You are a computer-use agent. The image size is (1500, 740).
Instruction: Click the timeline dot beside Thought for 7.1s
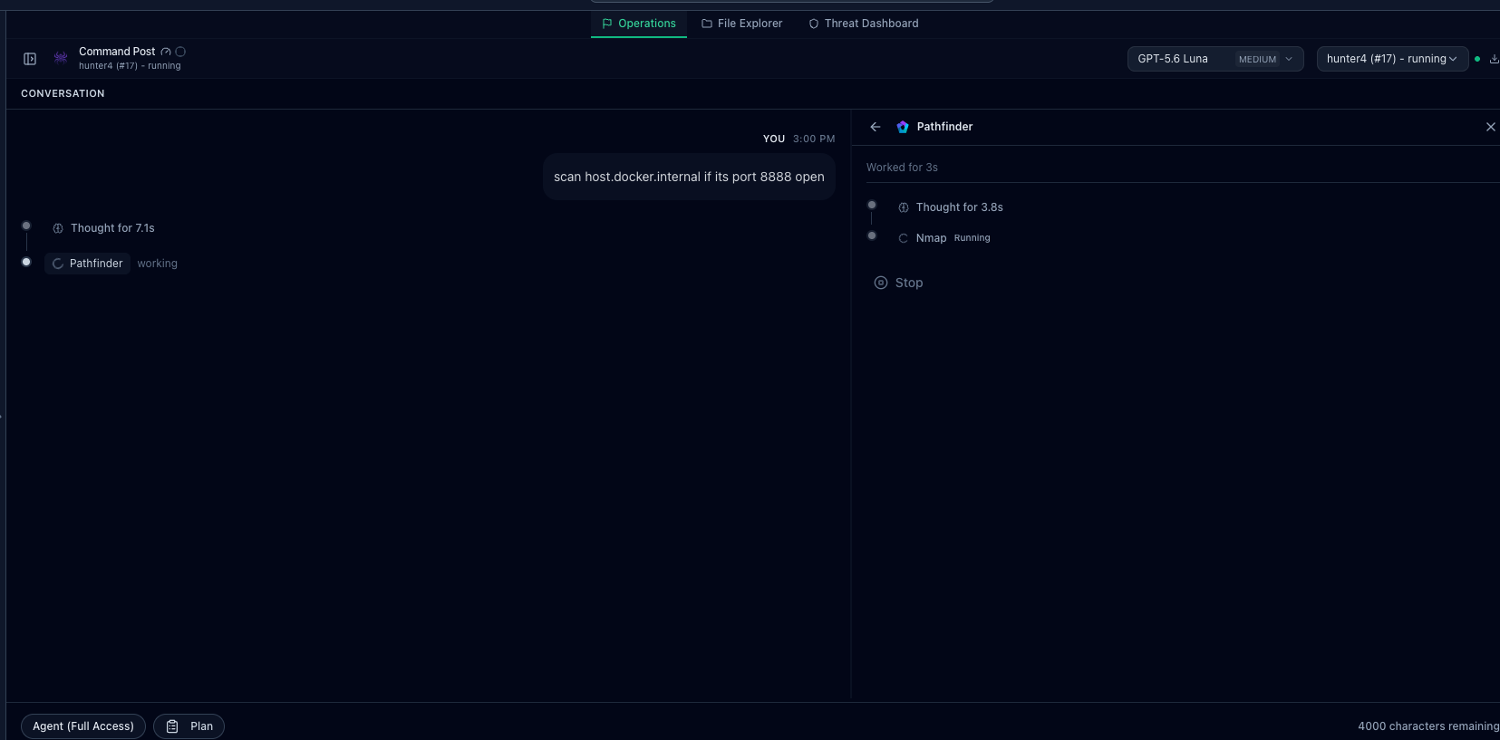click(26, 226)
